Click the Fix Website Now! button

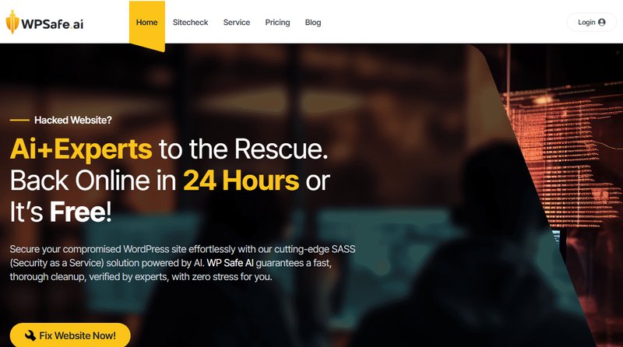point(70,335)
